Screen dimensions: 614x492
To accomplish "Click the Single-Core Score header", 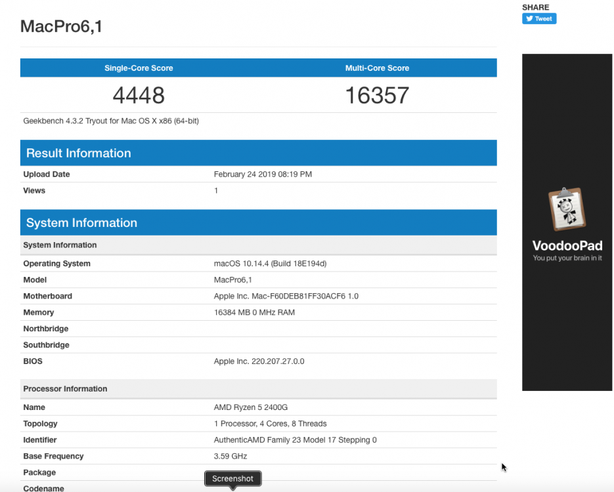I will coord(139,68).
